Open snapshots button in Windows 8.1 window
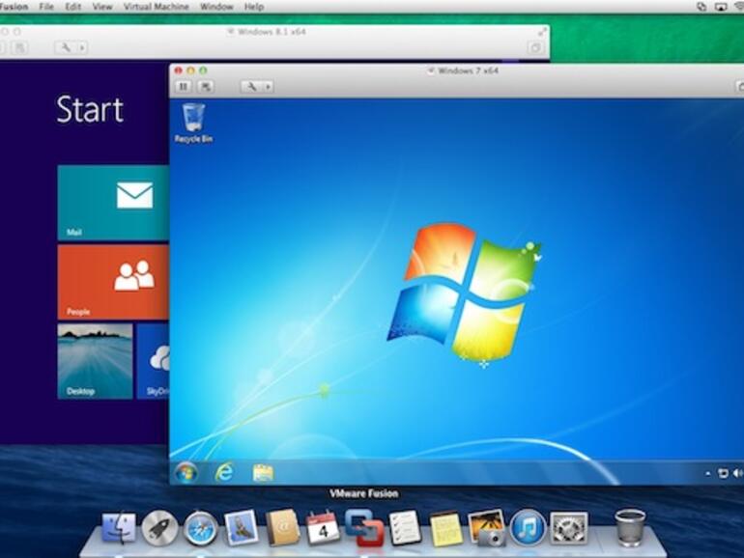 20,47
